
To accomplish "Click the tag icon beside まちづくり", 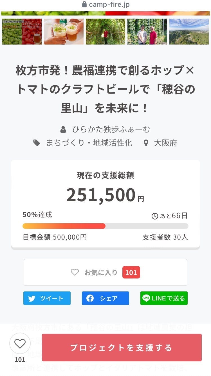I will [x=37, y=143].
